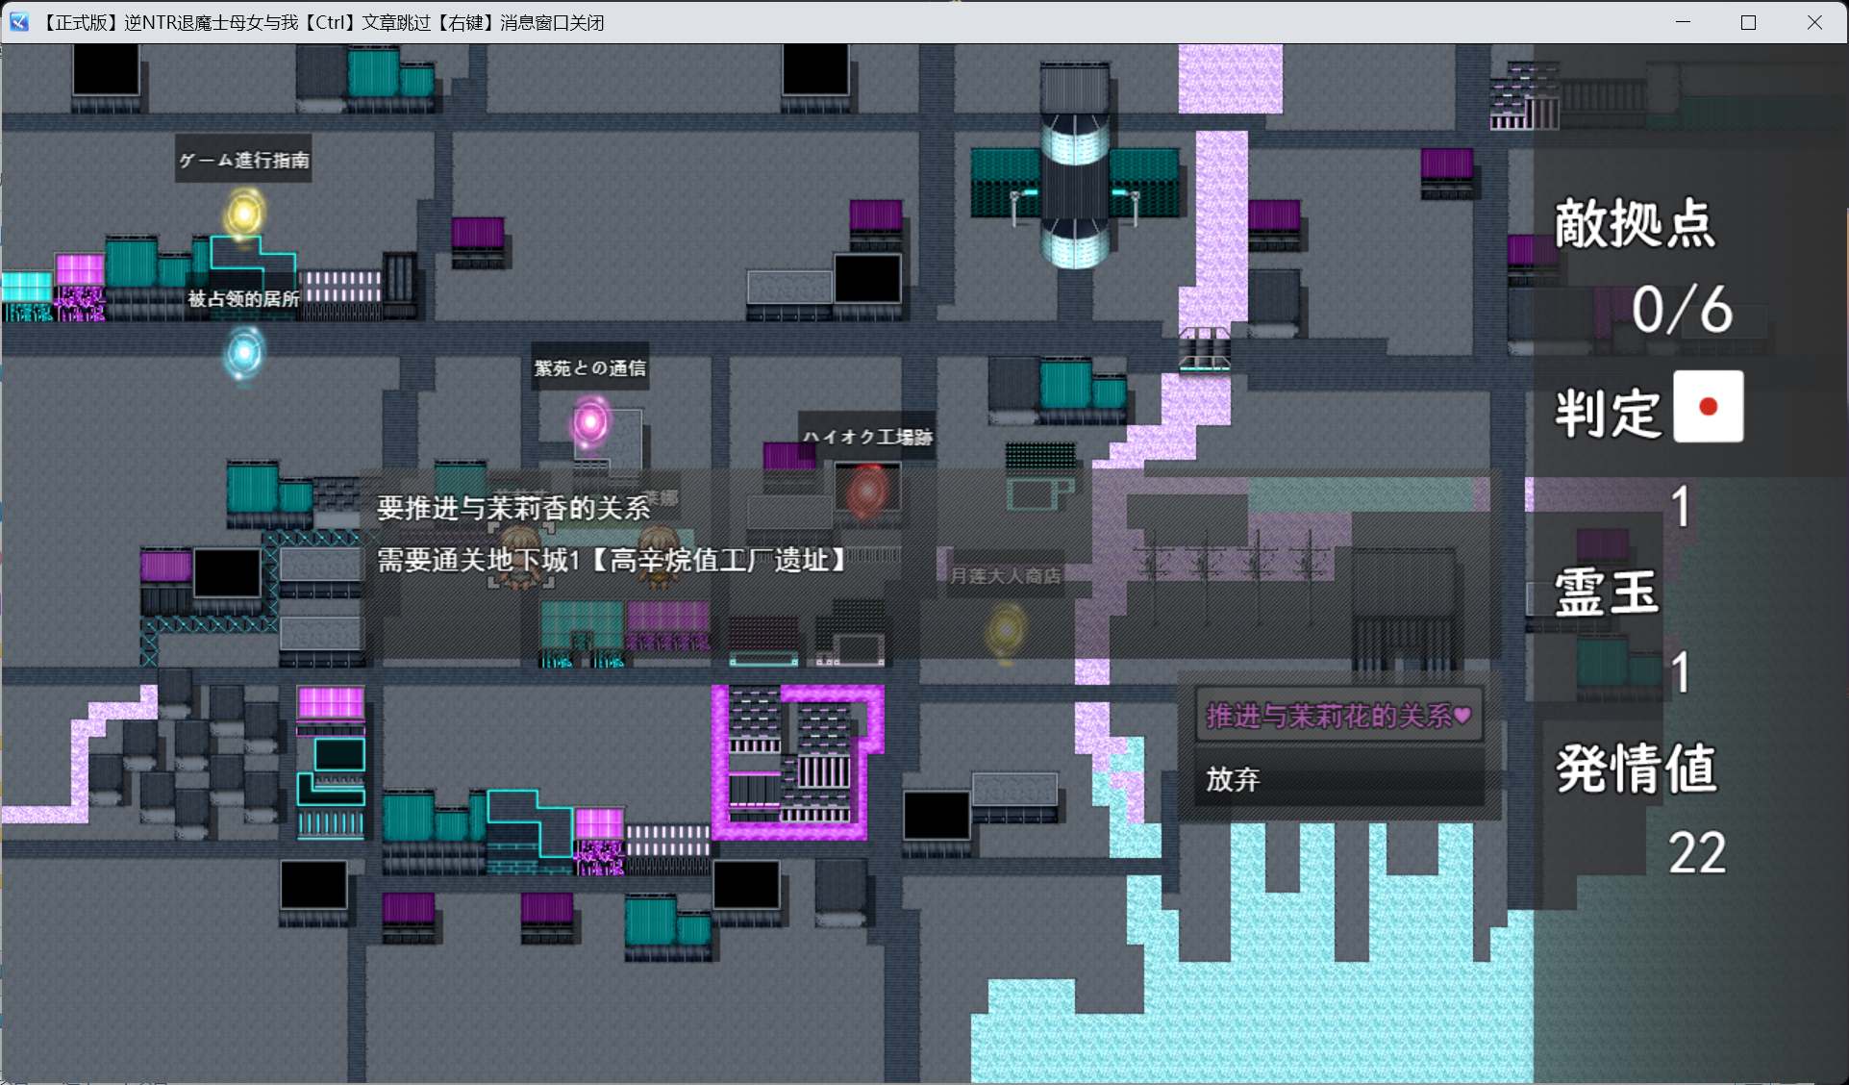Viewport: 1849px width, 1085px height.
Task: Click the app icon in title bar
Action: 19,22
